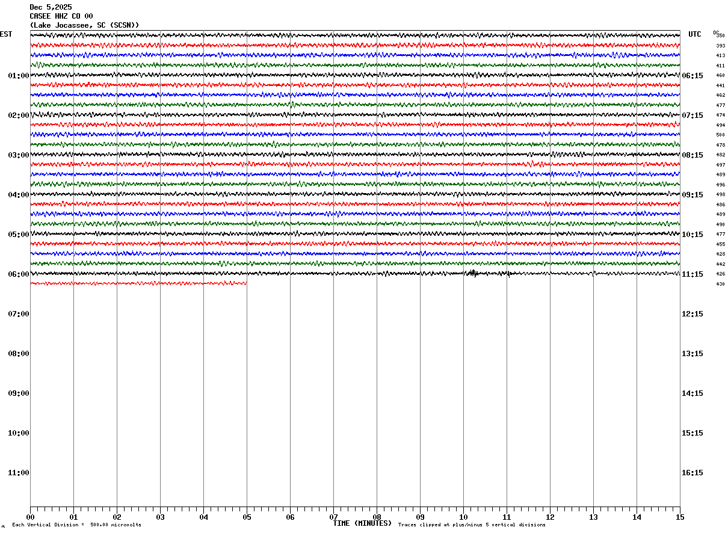Click the '06:00' EST time label
The image size is (728, 533).
coord(19,274)
